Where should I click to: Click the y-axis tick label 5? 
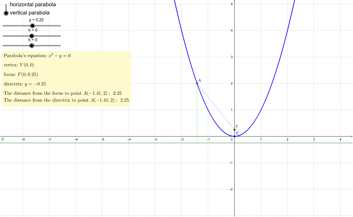(x=232, y=4)
